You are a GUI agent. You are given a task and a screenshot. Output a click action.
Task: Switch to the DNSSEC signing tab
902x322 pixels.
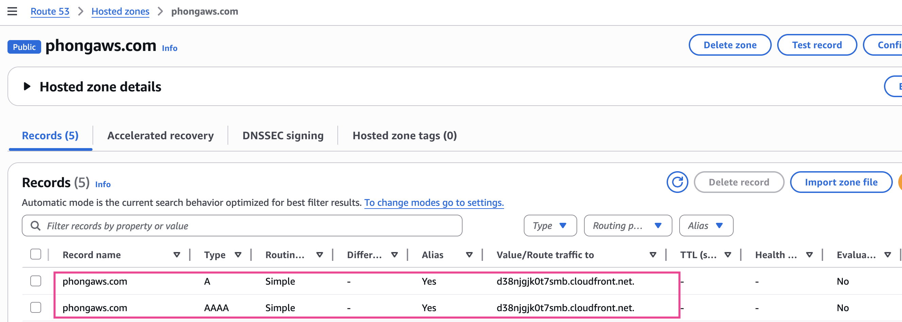(x=283, y=136)
